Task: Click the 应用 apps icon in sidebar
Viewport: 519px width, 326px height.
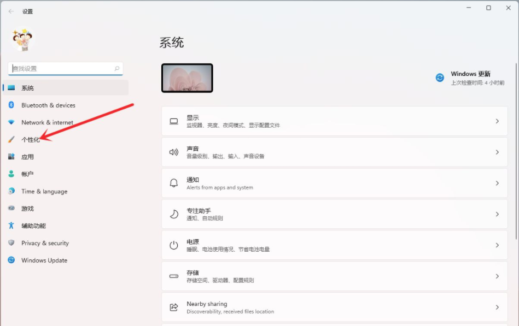Action: [x=11, y=156]
